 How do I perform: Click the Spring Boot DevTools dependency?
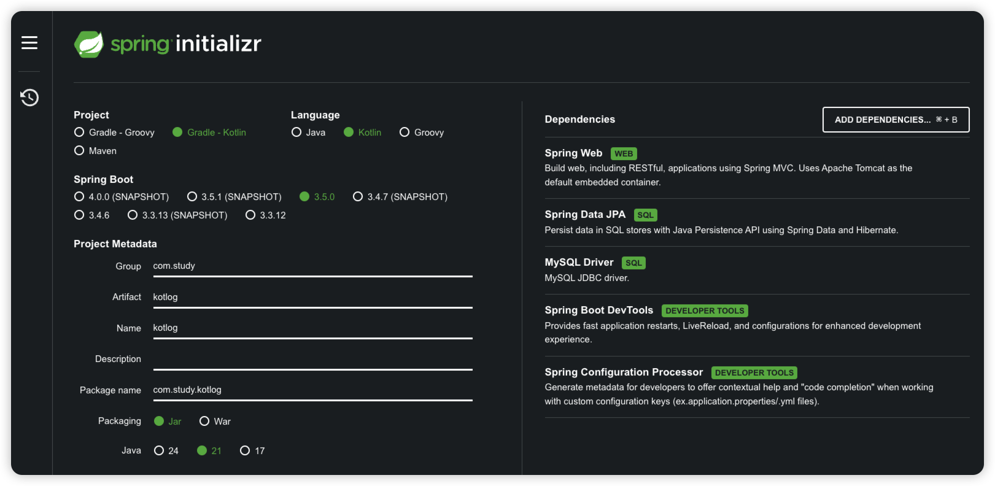(x=757, y=325)
